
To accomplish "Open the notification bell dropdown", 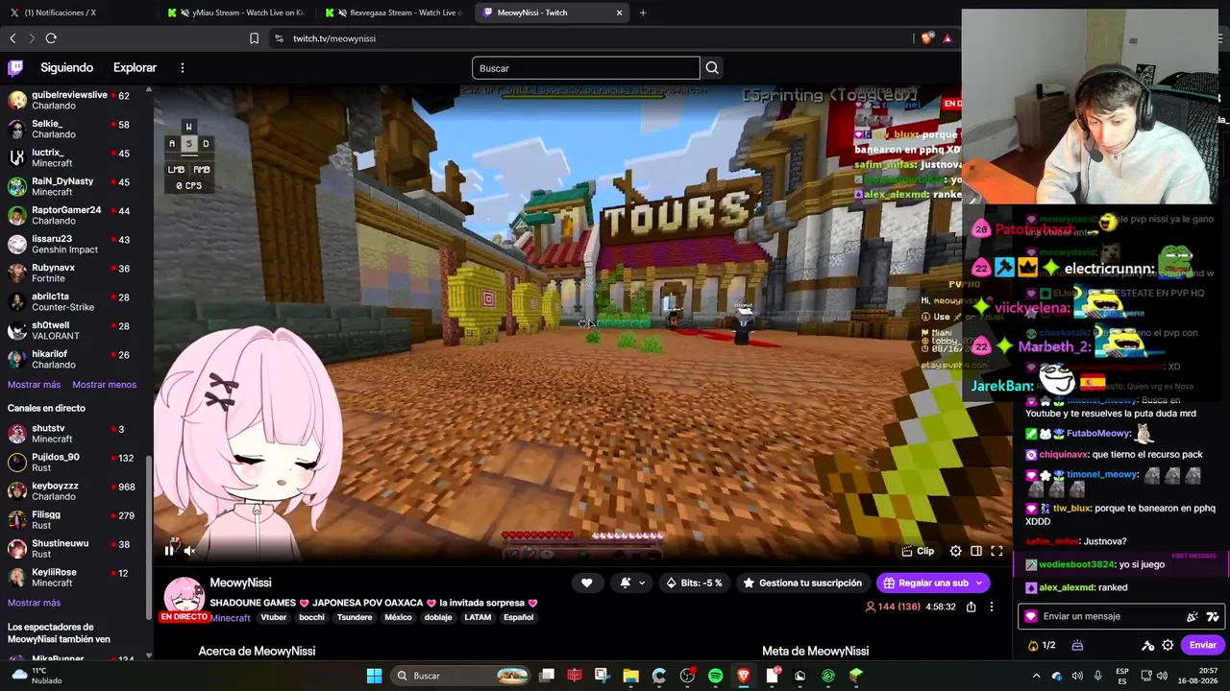I will (x=631, y=583).
